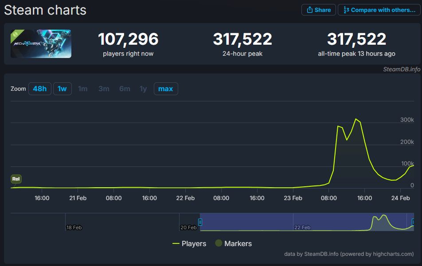Screen dimensions: 422x266
Task: Click the Share button
Action: point(318,10)
